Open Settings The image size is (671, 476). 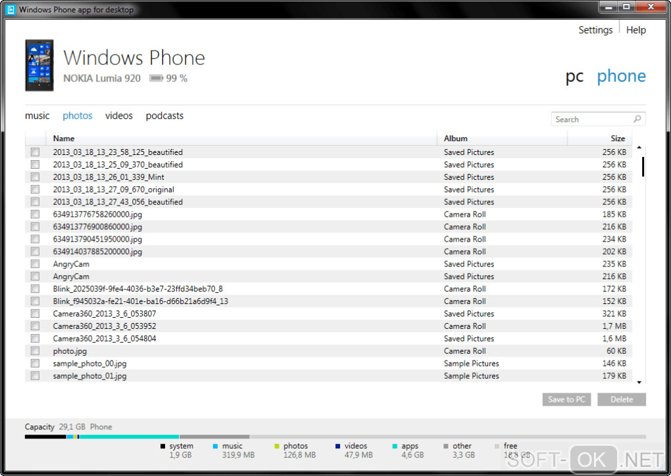coord(595,30)
